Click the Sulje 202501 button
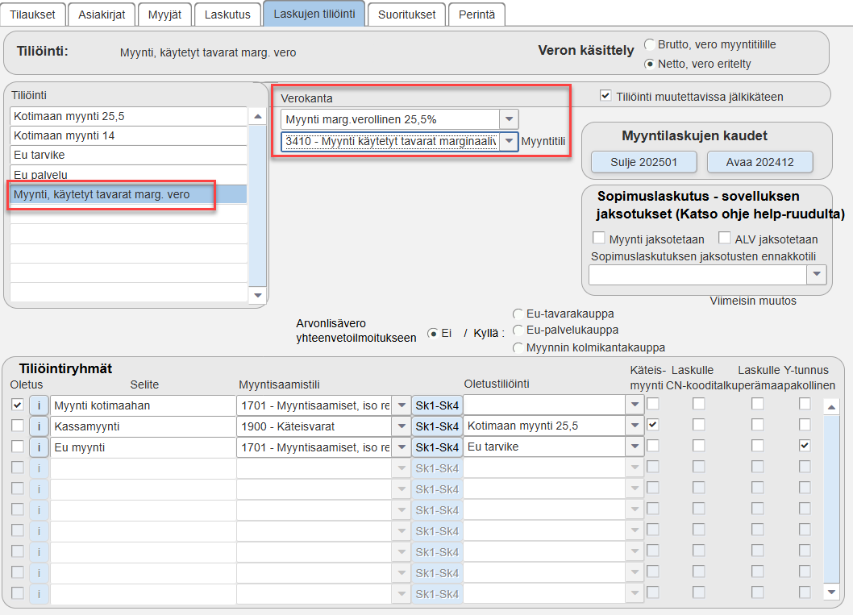 643,162
